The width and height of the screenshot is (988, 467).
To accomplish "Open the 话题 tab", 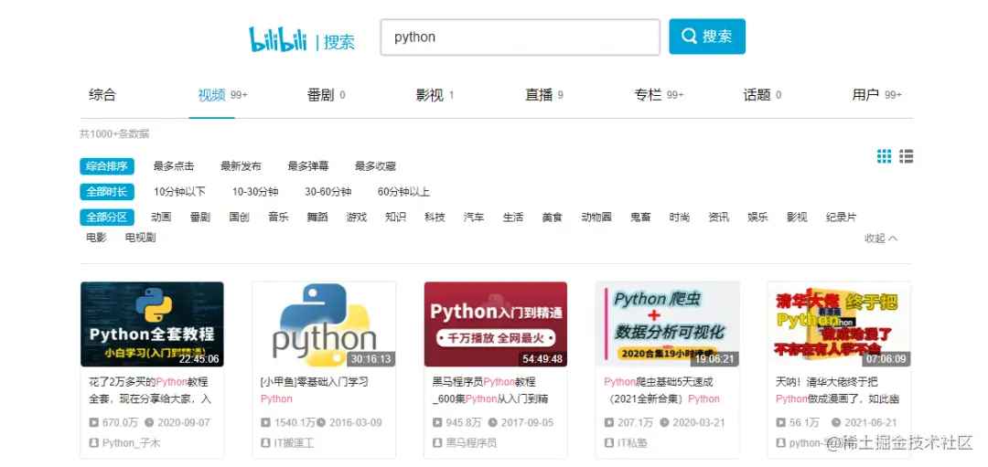I will (762, 95).
